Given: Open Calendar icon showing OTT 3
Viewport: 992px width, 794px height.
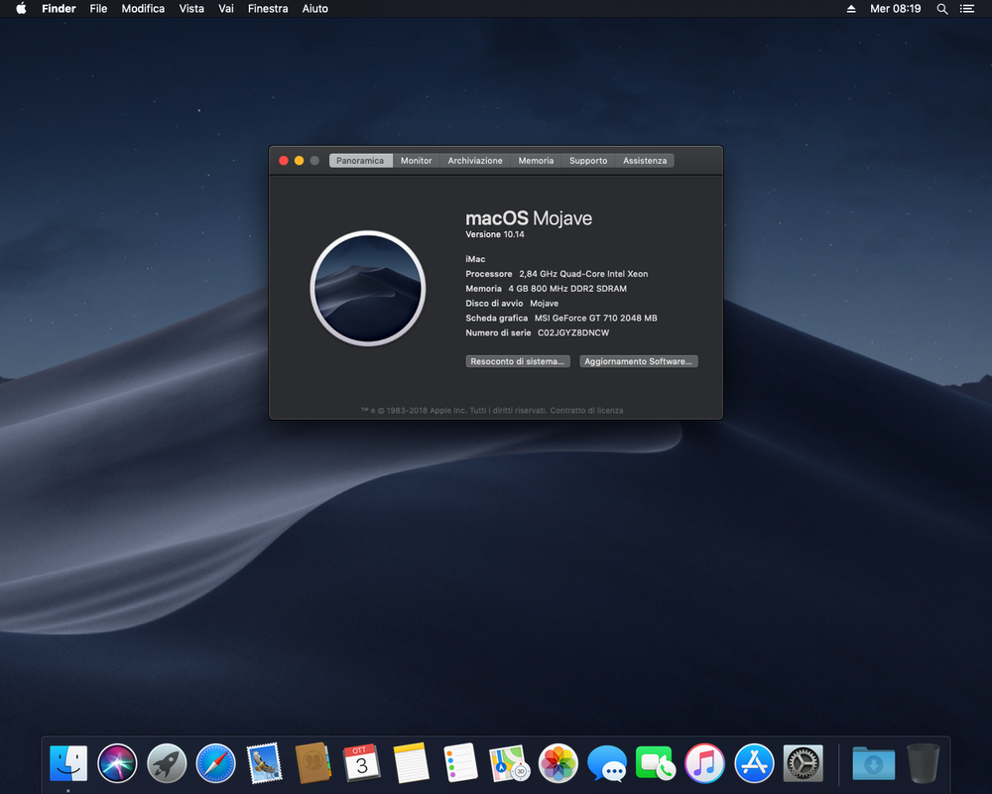Looking at the screenshot, I should pyautogui.click(x=362, y=763).
